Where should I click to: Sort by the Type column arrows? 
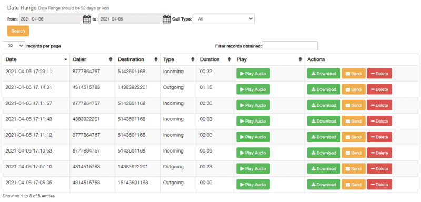pos(193,59)
